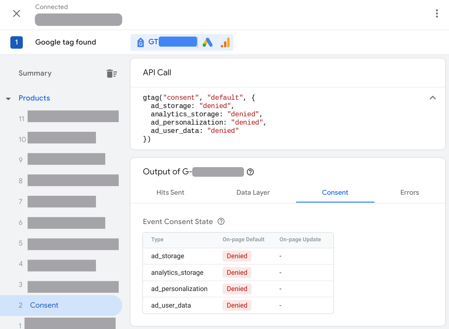The image size is (449, 329).
Task: Select the Consent event in the Products list
Action: pyautogui.click(x=44, y=305)
